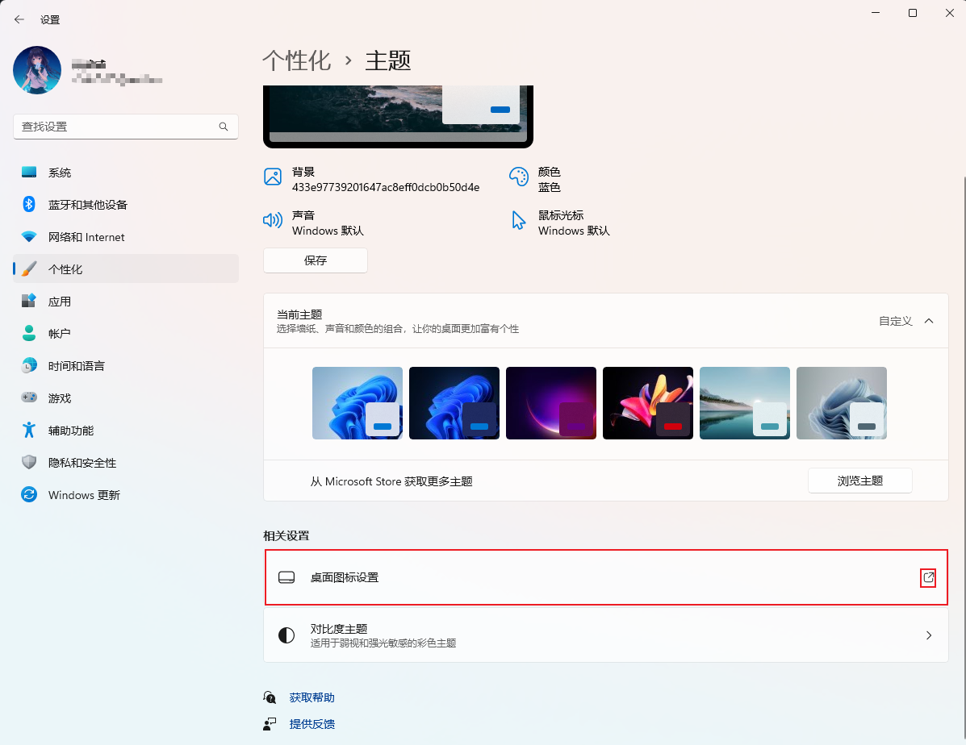
Task: Click the 鼠标光标 pointer icon
Action: pos(519,220)
